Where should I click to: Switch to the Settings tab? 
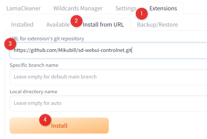[126, 8]
